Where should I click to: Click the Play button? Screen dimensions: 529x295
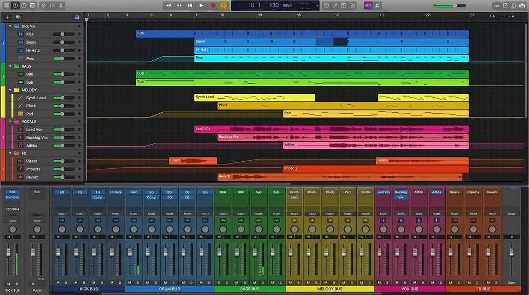tap(201, 5)
